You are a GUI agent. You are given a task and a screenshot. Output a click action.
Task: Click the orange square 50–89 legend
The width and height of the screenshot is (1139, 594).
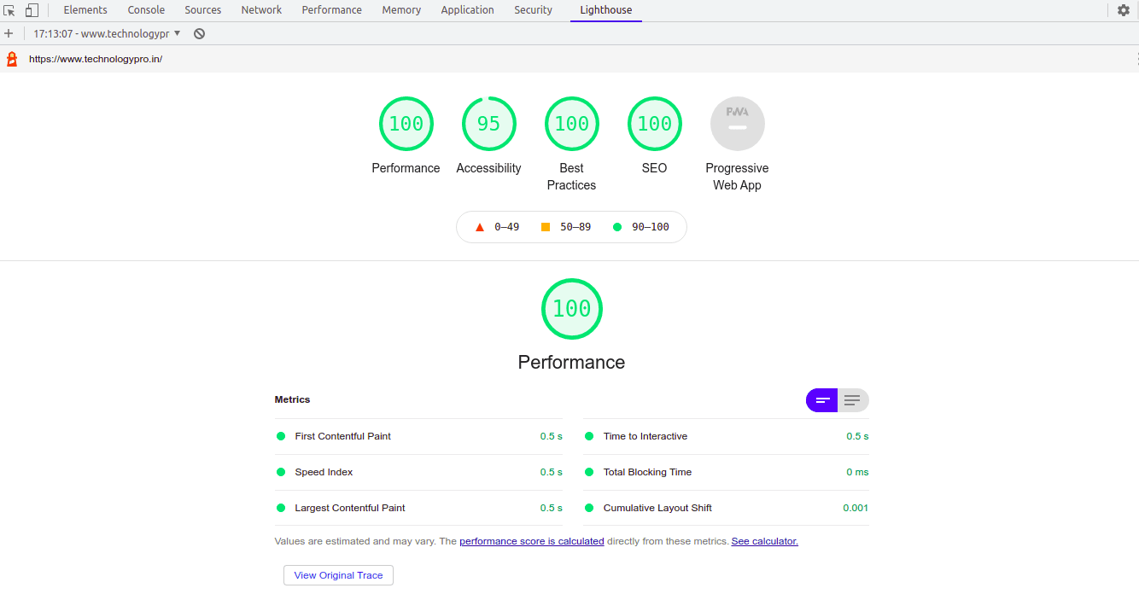[x=565, y=227]
